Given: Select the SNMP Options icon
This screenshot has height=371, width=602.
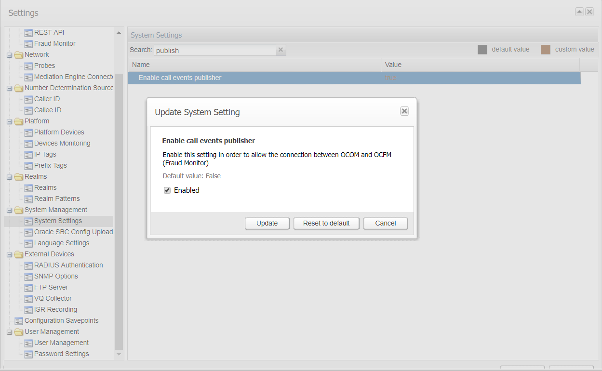Looking at the screenshot, I should click(x=29, y=276).
